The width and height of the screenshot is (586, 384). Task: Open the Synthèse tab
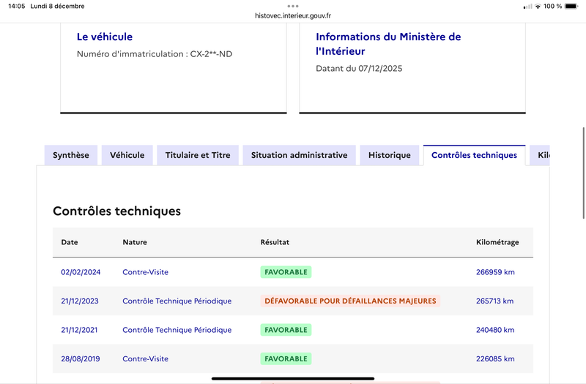click(70, 155)
